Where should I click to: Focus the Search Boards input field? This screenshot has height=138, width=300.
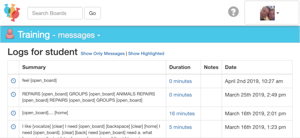(55, 13)
